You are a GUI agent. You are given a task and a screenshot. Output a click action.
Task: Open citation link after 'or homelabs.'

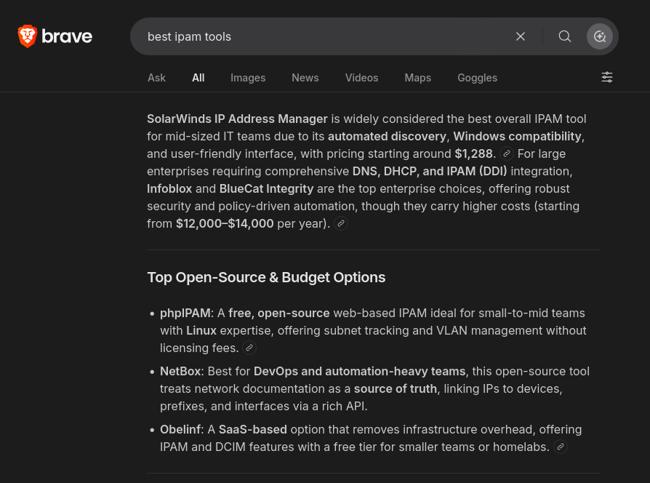[561, 447]
